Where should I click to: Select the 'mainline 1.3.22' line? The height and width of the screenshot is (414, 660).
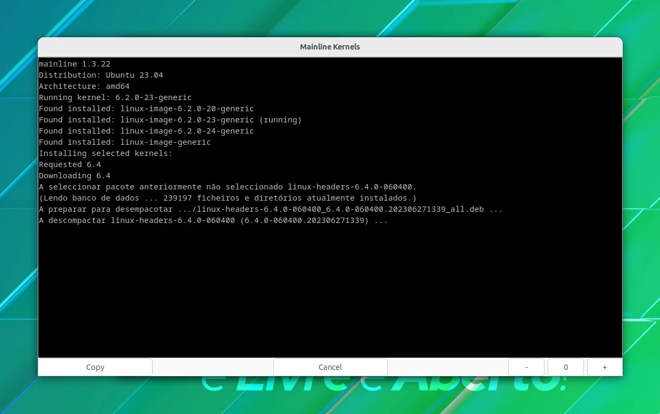[x=74, y=64]
